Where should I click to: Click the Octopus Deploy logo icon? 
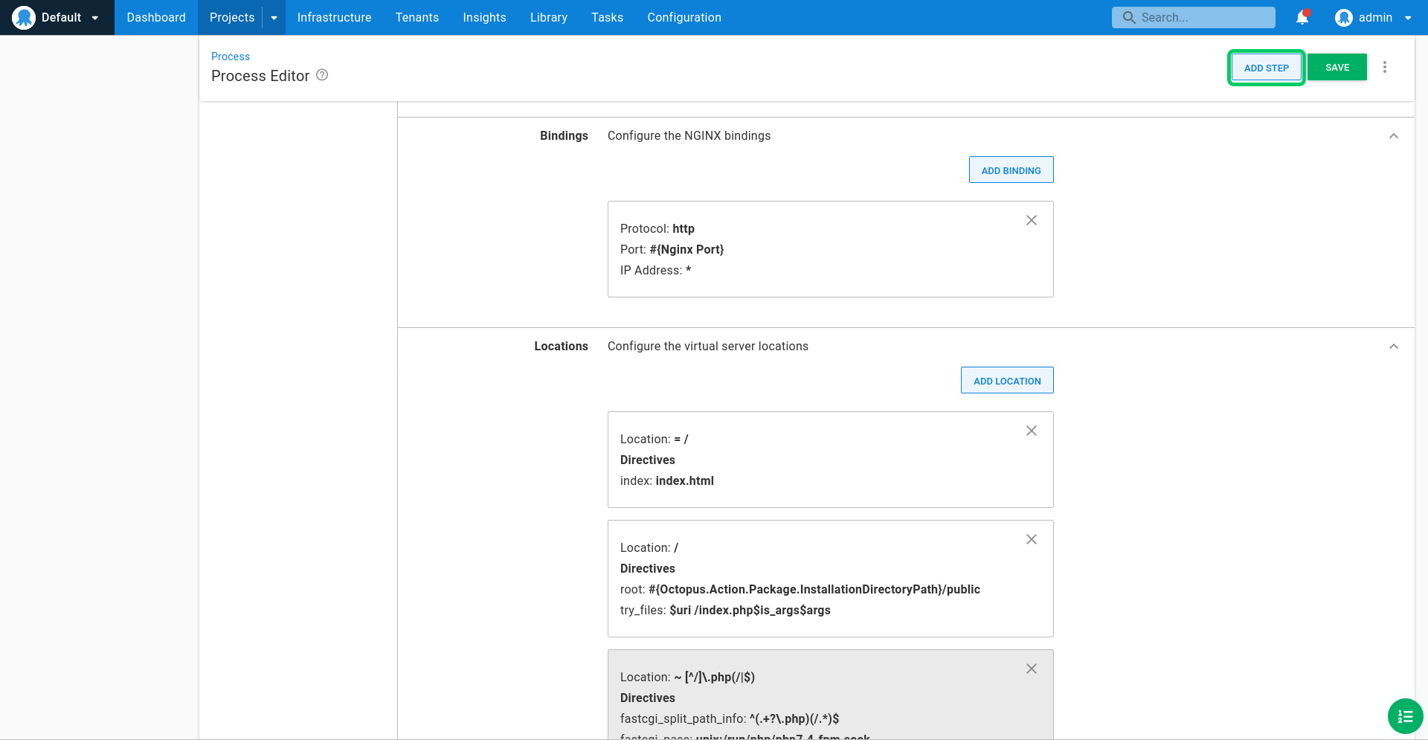[x=24, y=17]
